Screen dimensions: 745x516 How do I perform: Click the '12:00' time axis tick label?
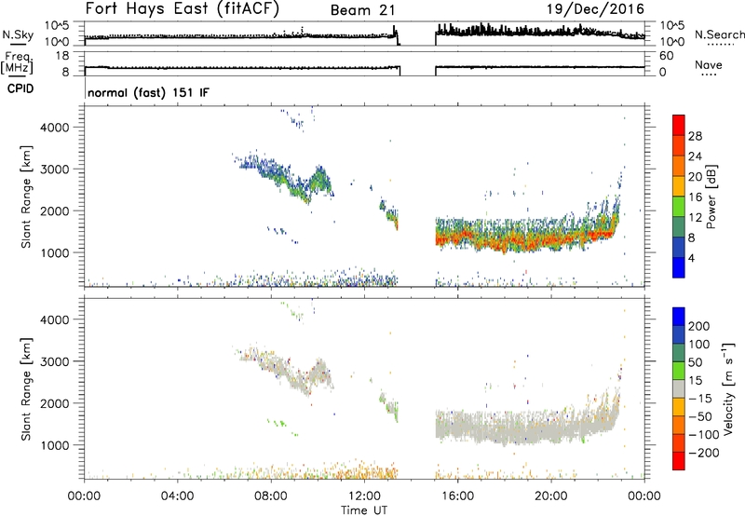coord(364,496)
